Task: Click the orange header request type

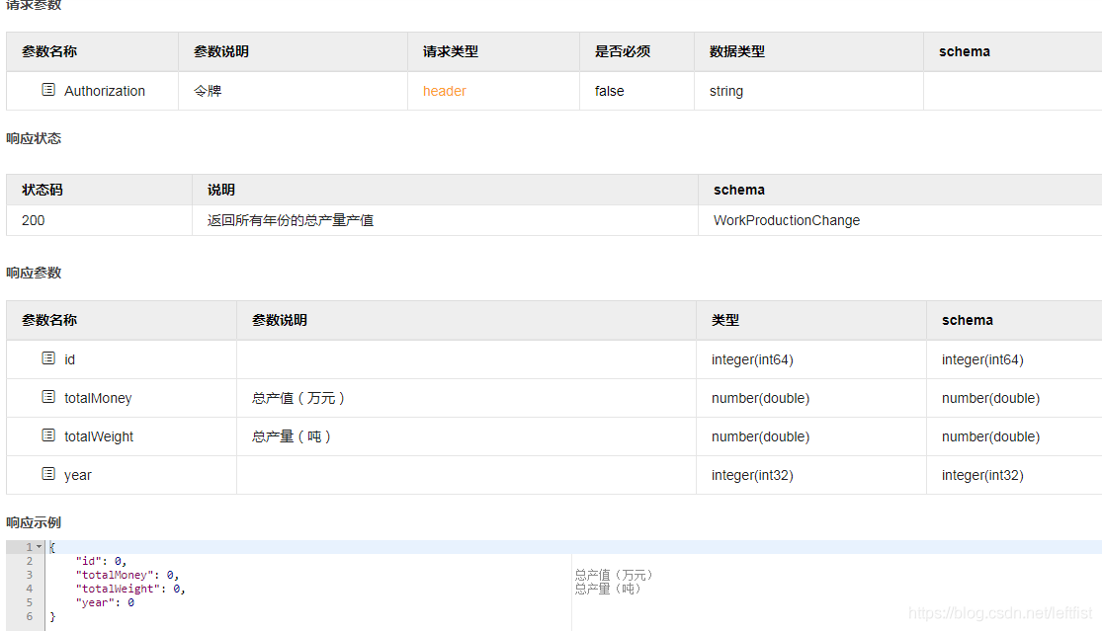Action: pos(444,91)
